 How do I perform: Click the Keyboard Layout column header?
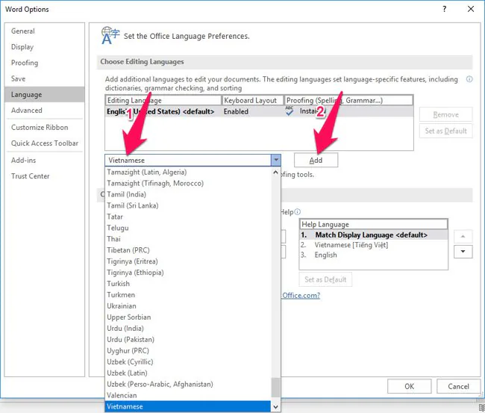252,100
